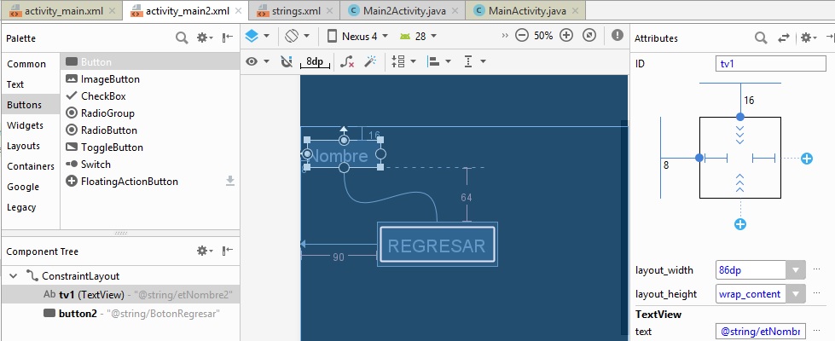The width and height of the screenshot is (835, 341).
Task: Open the Nexus 4 device dropdown
Action: pyautogui.click(x=358, y=37)
